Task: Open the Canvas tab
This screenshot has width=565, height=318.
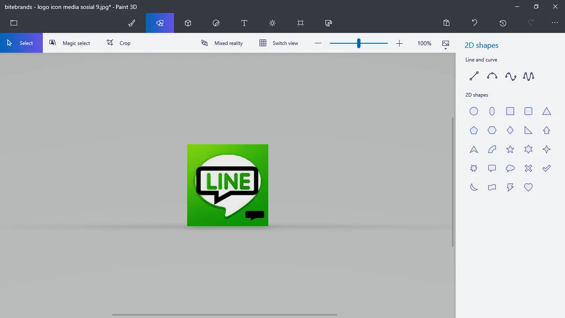Action: (301, 23)
